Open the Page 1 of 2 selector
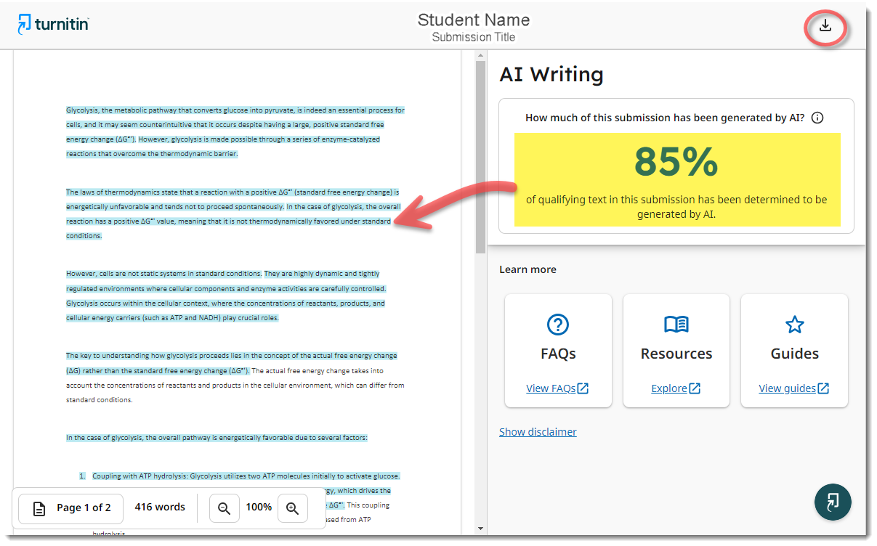This screenshot has width=877, height=546. (72, 508)
